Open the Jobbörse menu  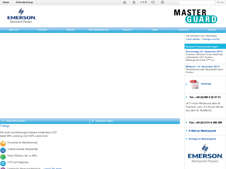point(183,30)
